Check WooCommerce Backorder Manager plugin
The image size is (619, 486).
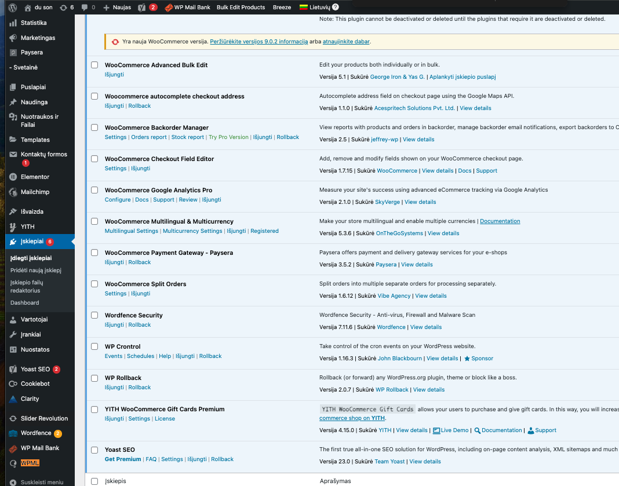(x=94, y=127)
